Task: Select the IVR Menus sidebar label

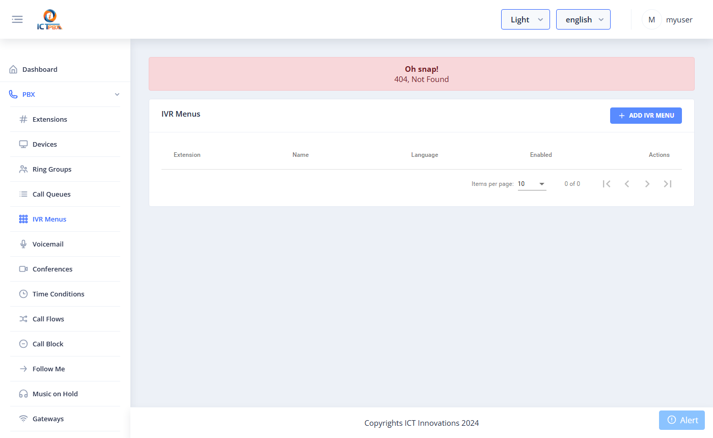Action: coord(49,219)
